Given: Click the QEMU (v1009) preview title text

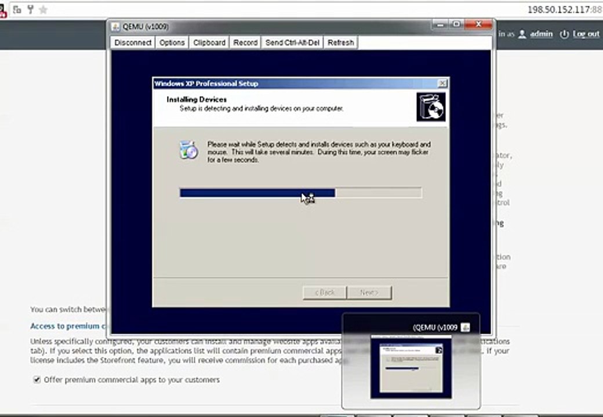Looking at the screenshot, I should pyautogui.click(x=435, y=327).
